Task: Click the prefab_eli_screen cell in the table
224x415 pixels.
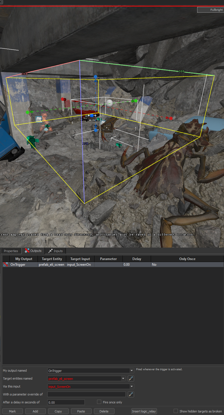Action: tap(51, 265)
